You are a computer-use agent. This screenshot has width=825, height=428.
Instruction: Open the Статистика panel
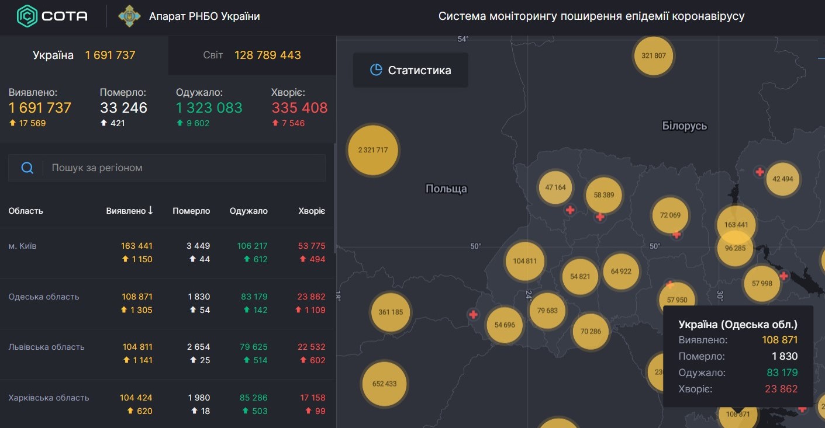(x=410, y=70)
